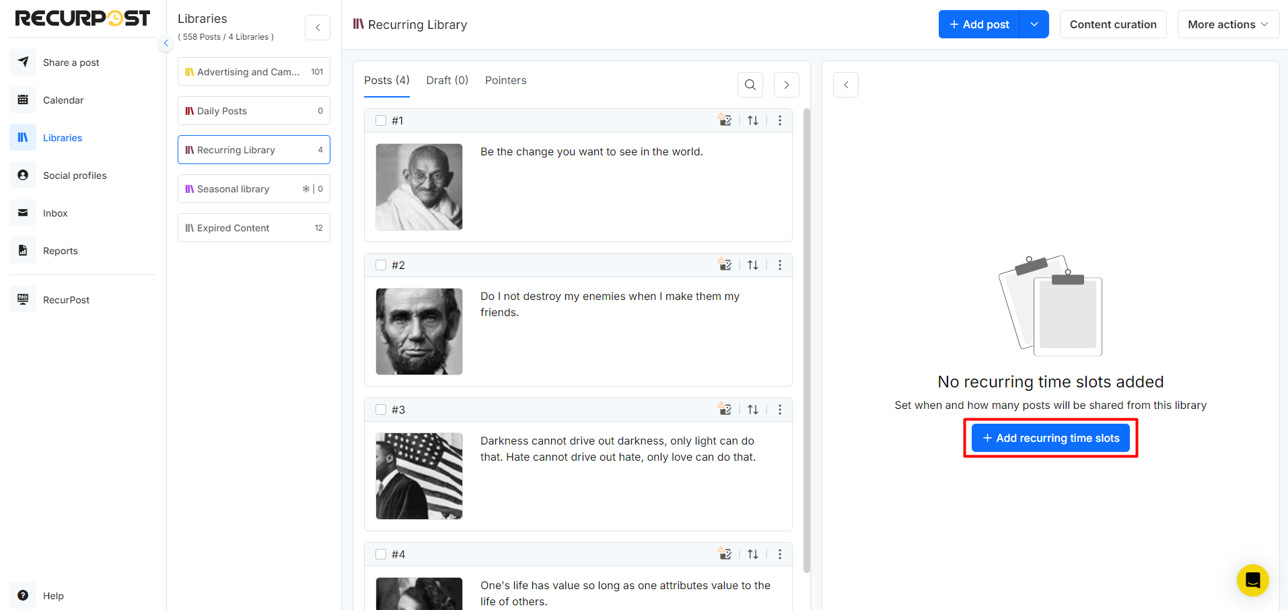1288x610 pixels.
Task: Expand posts panel with right chevron
Action: [787, 85]
